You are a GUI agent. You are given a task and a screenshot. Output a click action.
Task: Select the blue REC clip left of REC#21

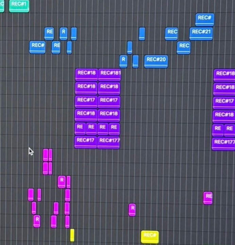(x=171, y=33)
